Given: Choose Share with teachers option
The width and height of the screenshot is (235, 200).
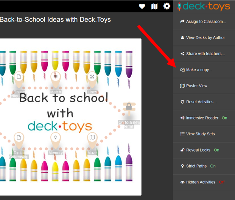Looking at the screenshot, I should 204,54.
